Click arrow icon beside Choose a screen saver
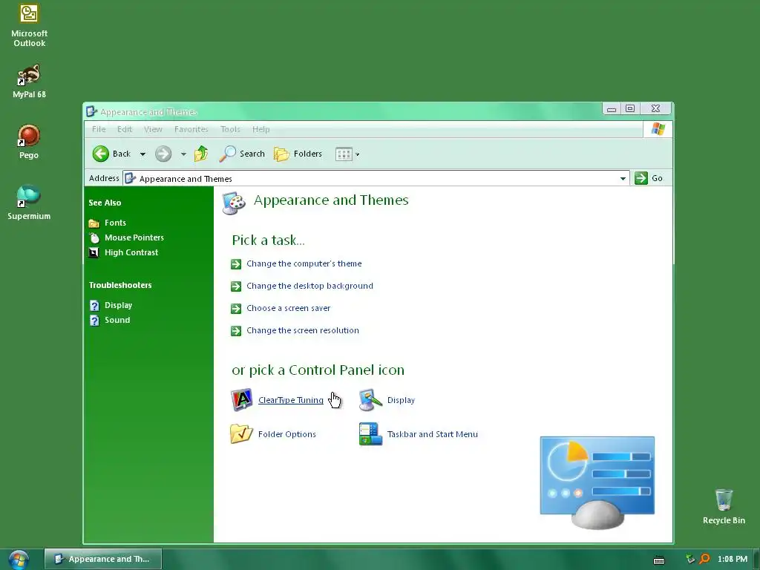 point(236,308)
